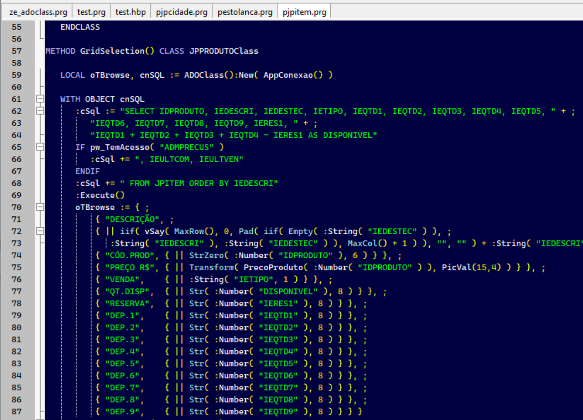Viewport: 583px width, 420px height.
Task: Collapse the oTBrowse array fold marker
Action: coord(40,207)
